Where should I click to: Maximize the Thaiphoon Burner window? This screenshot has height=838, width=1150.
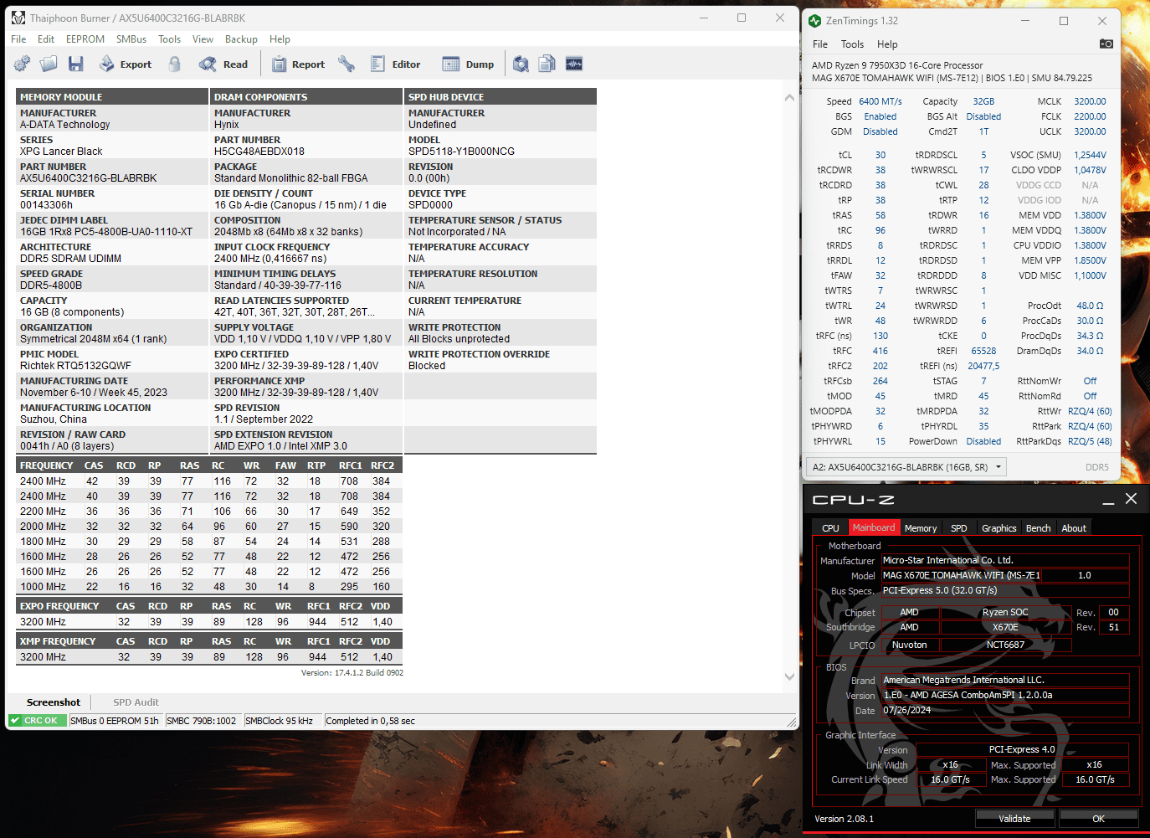click(x=742, y=18)
